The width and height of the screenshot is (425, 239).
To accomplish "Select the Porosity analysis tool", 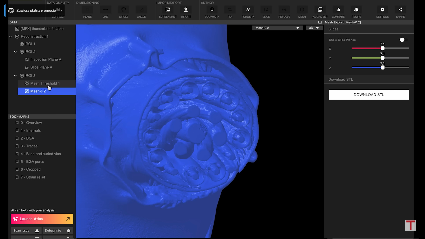I will [248, 10].
